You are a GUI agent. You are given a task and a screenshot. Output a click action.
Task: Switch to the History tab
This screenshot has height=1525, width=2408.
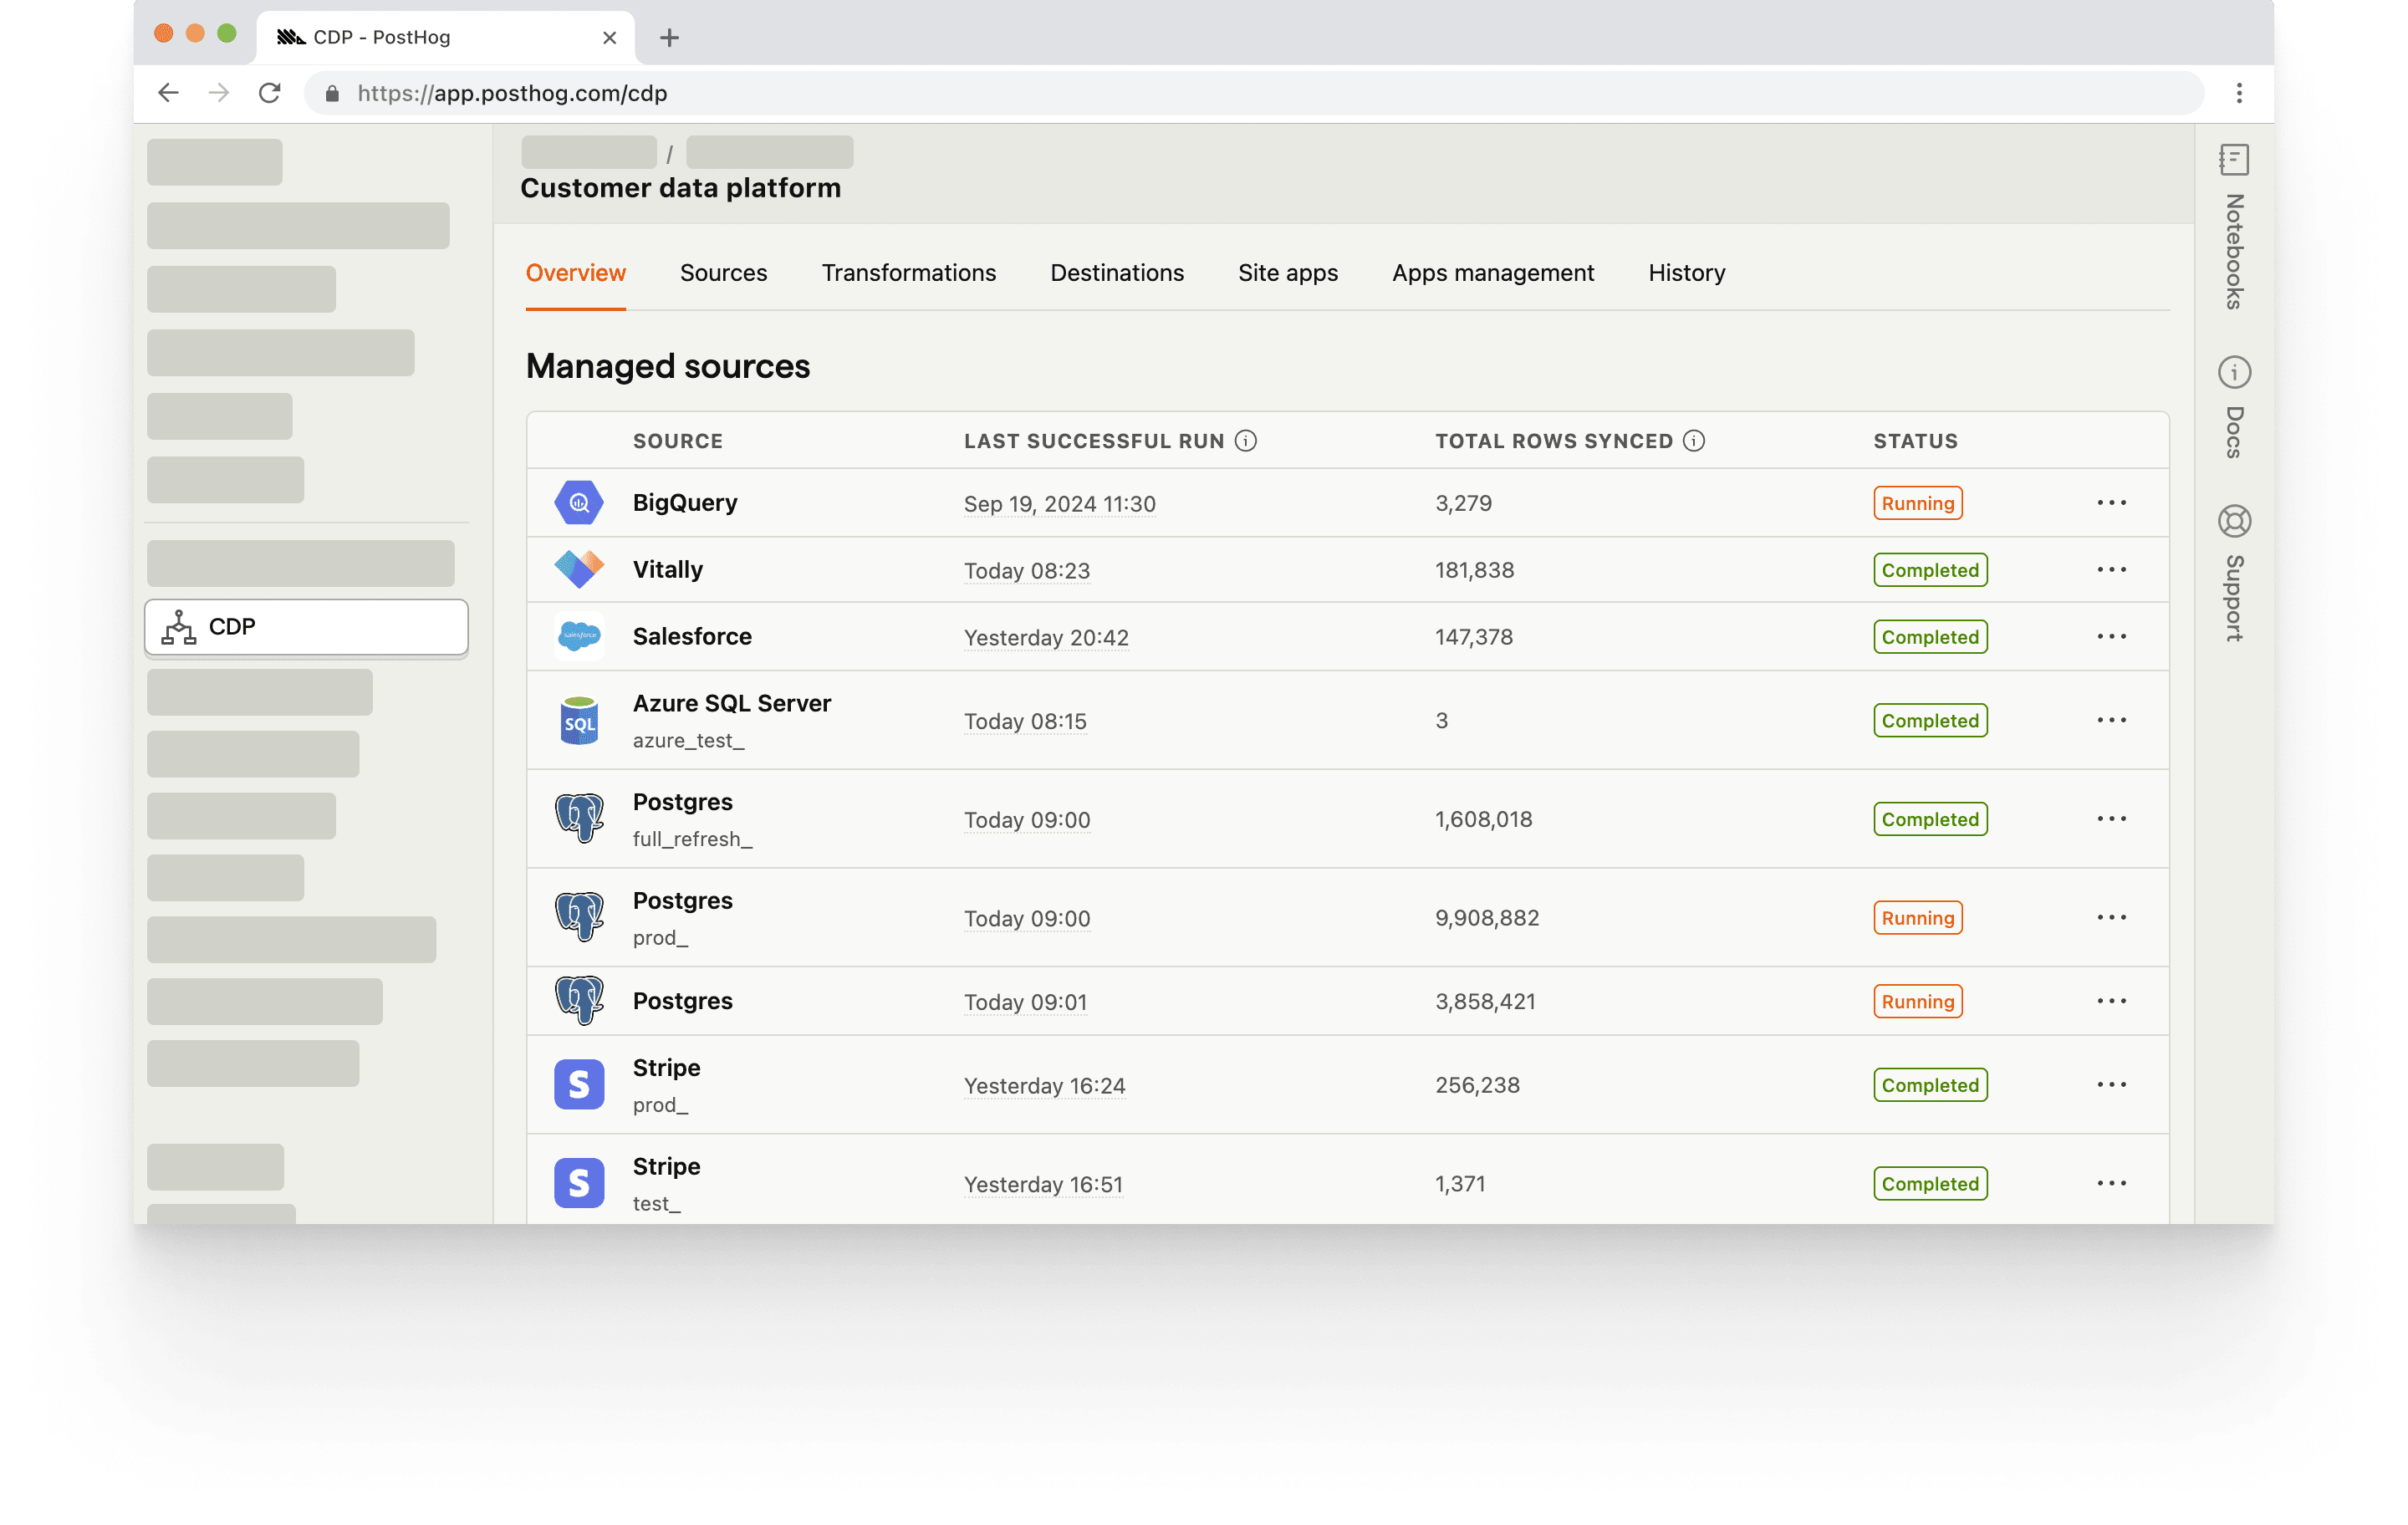point(1686,273)
